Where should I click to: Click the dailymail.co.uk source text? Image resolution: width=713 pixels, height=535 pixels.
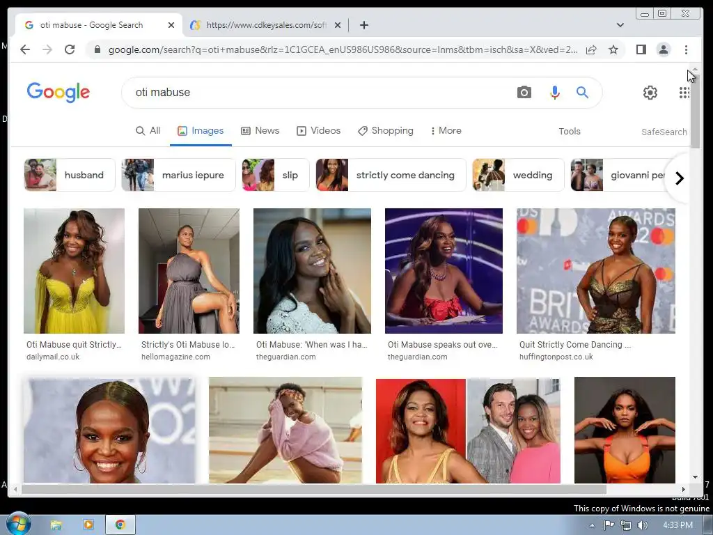pyautogui.click(x=53, y=357)
